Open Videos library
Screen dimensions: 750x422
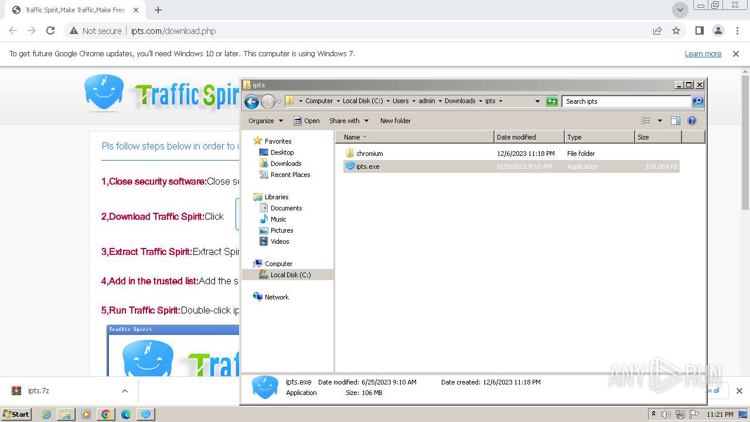(x=279, y=241)
